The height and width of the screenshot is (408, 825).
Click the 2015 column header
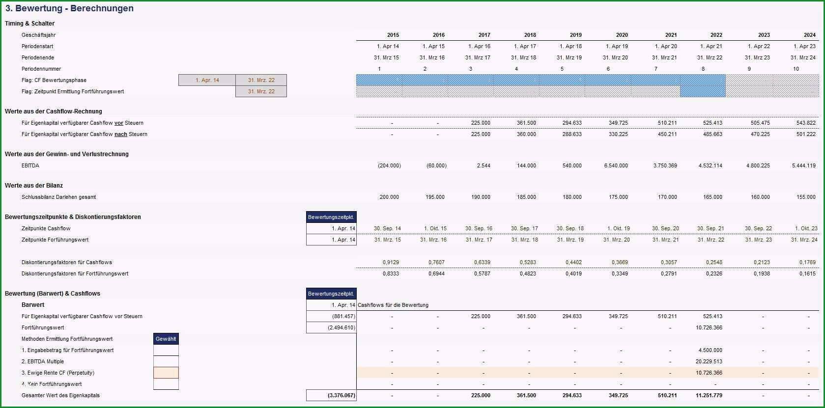click(x=393, y=35)
